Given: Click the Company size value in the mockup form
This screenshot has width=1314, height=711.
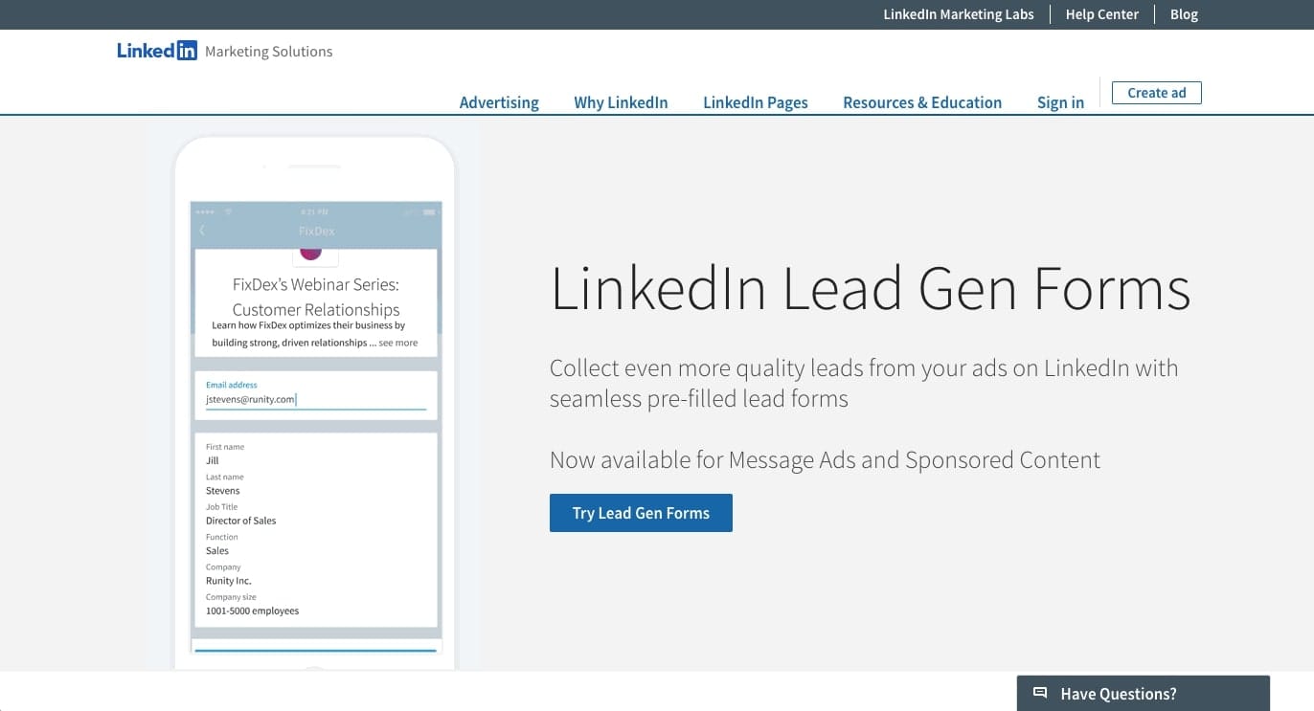Looking at the screenshot, I should (251, 610).
